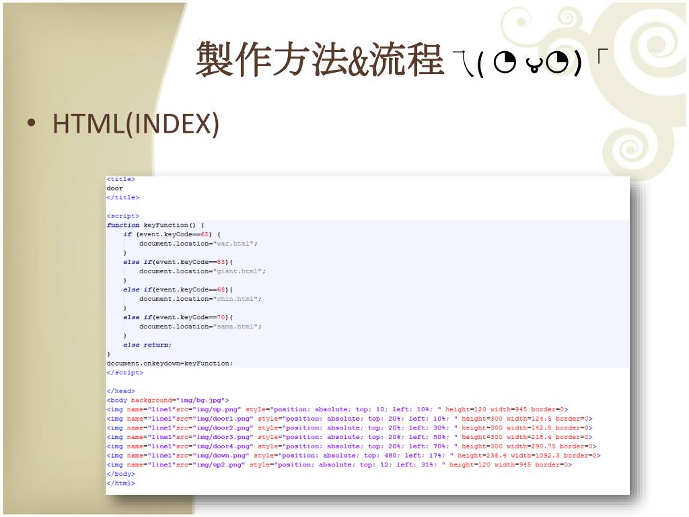This screenshot has width=689, height=517.
Task: Click the line "else if(event.keyCode==83){"
Action: coord(178,262)
